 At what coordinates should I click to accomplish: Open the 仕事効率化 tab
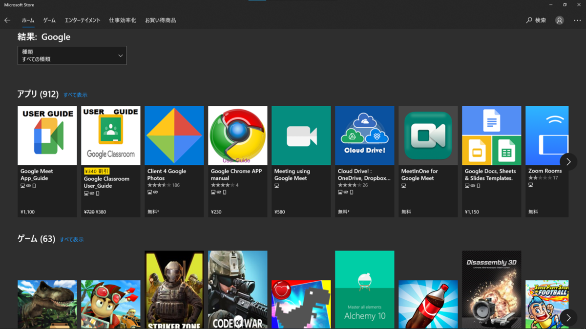[x=123, y=20]
